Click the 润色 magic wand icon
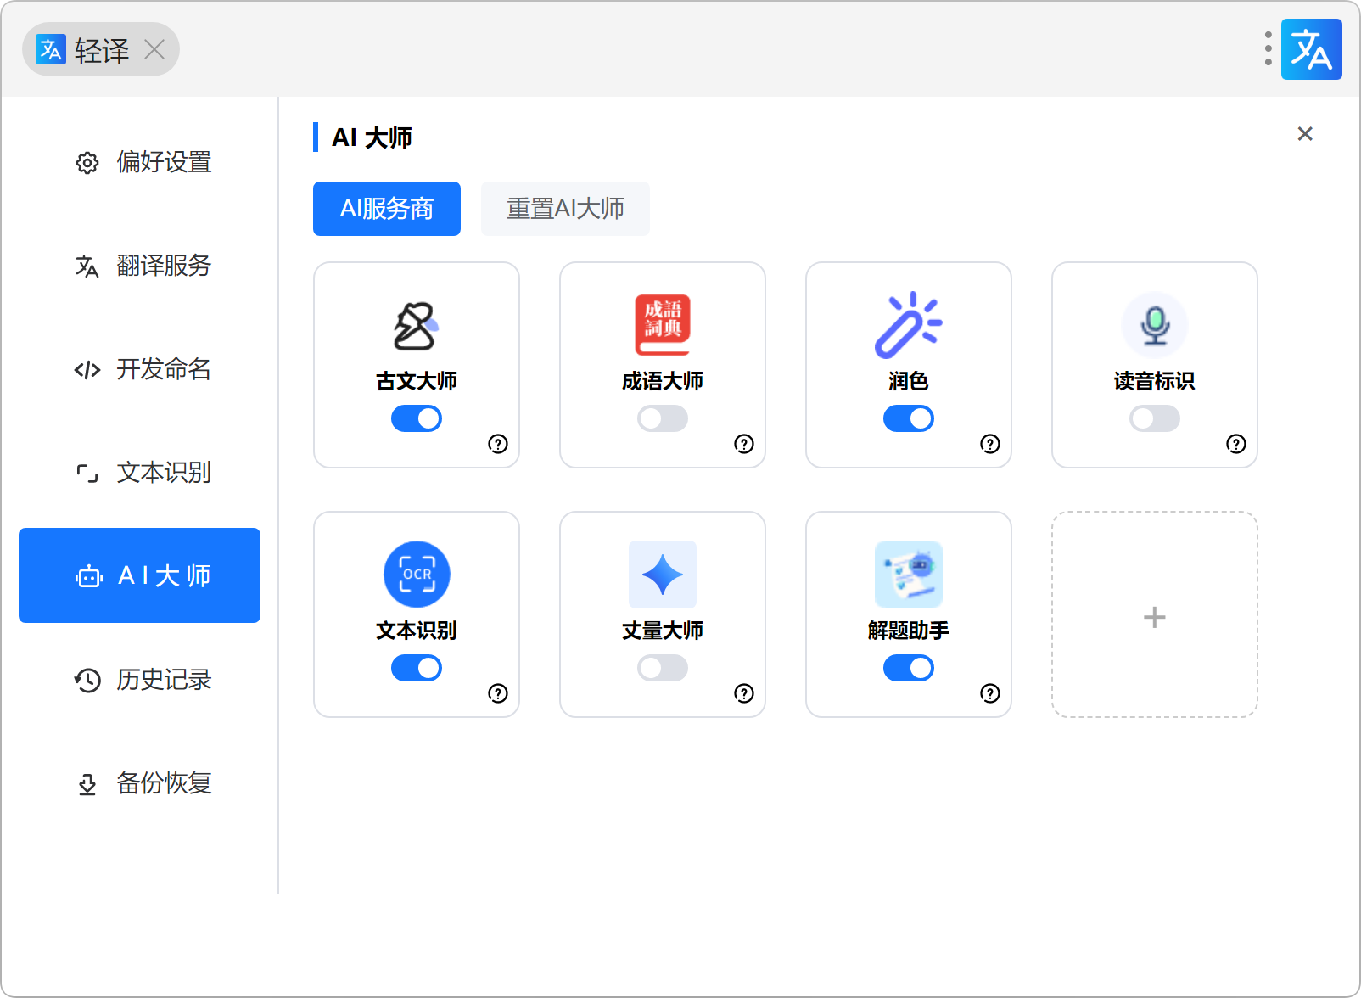The width and height of the screenshot is (1361, 998). (x=908, y=325)
